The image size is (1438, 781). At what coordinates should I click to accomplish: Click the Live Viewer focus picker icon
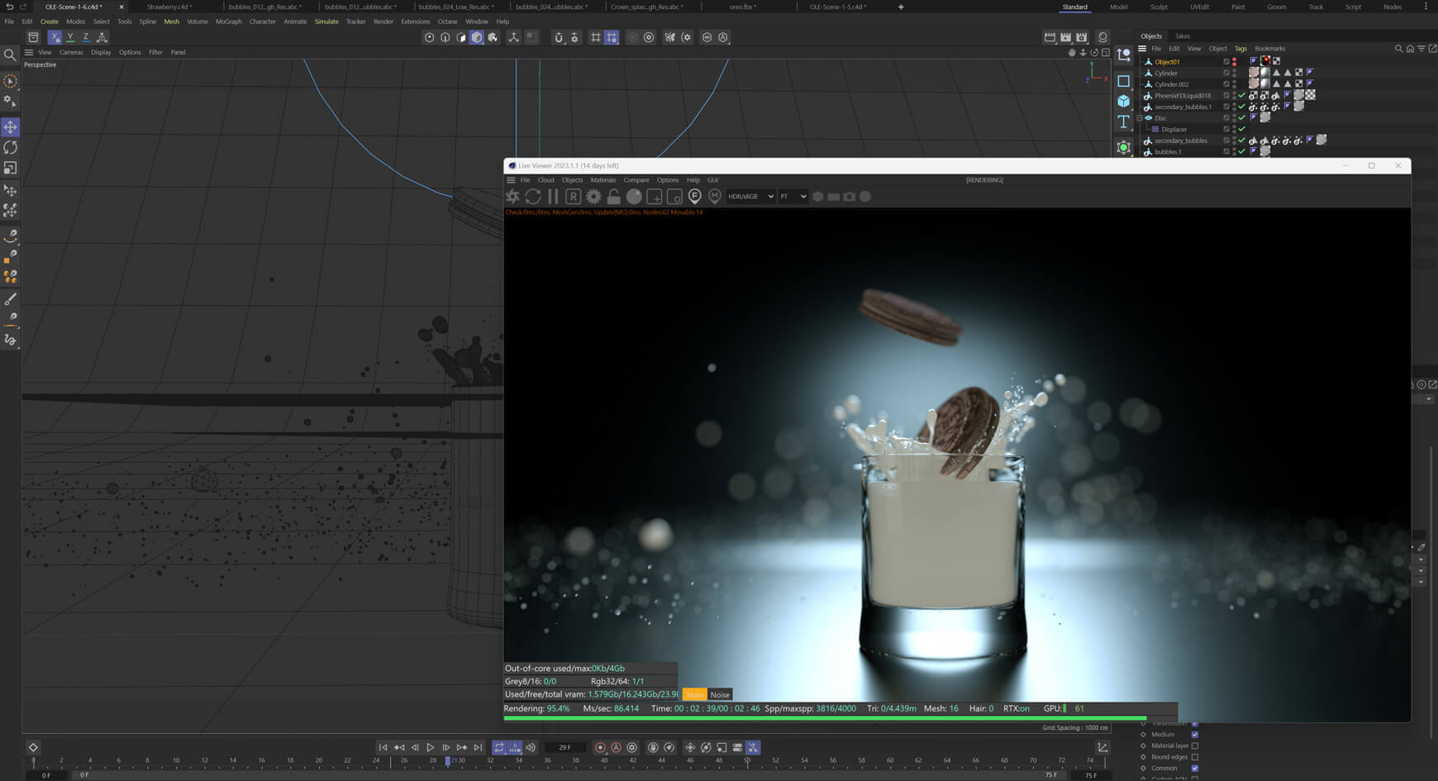tap(694, 197)
